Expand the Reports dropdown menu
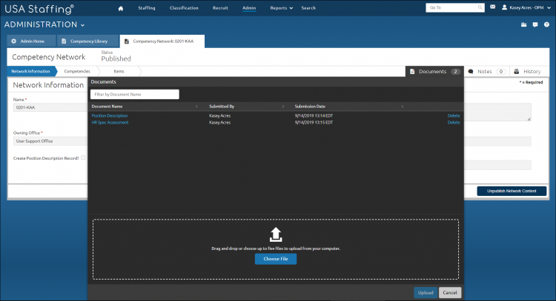 coord(281,8)
